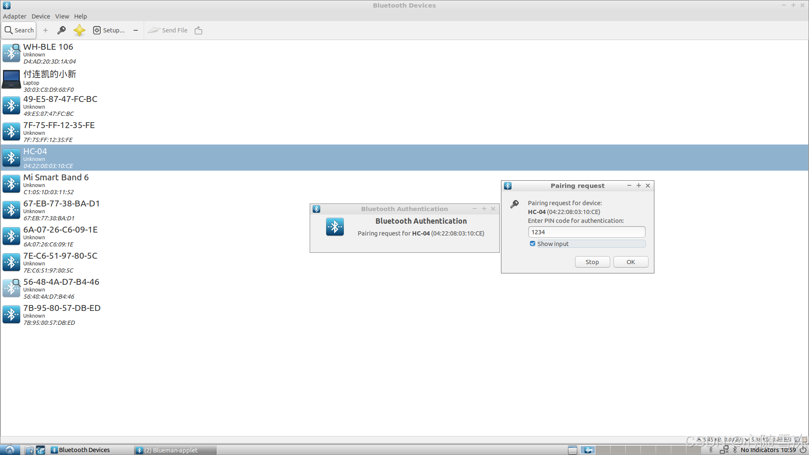Click the Send File toolbar button

click(168, 30)
